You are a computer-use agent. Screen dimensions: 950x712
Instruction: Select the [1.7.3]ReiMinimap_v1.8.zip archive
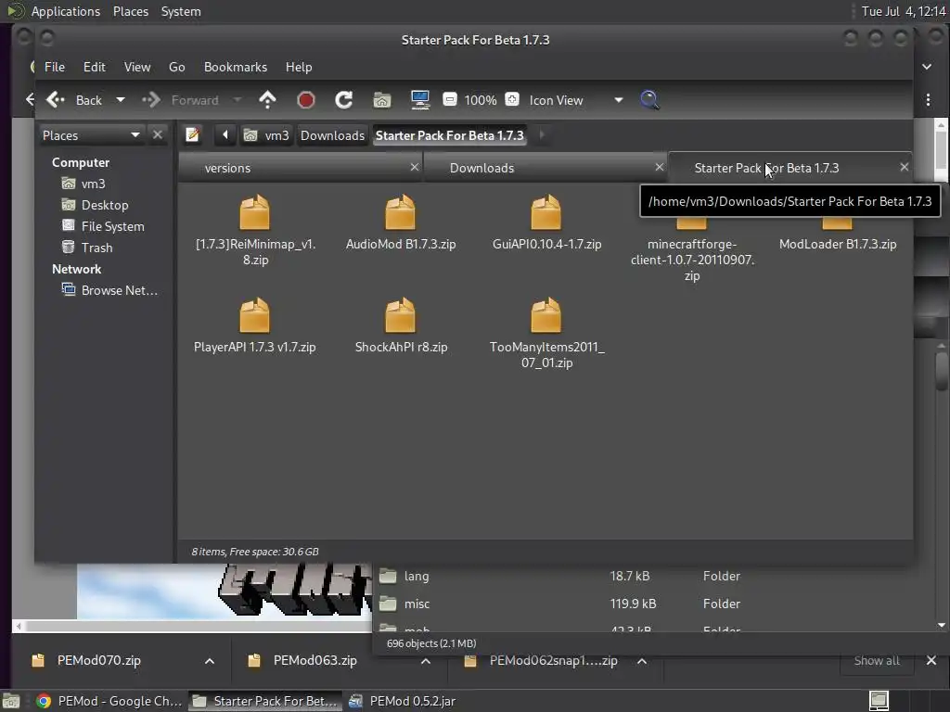click(x=255, y=231)
